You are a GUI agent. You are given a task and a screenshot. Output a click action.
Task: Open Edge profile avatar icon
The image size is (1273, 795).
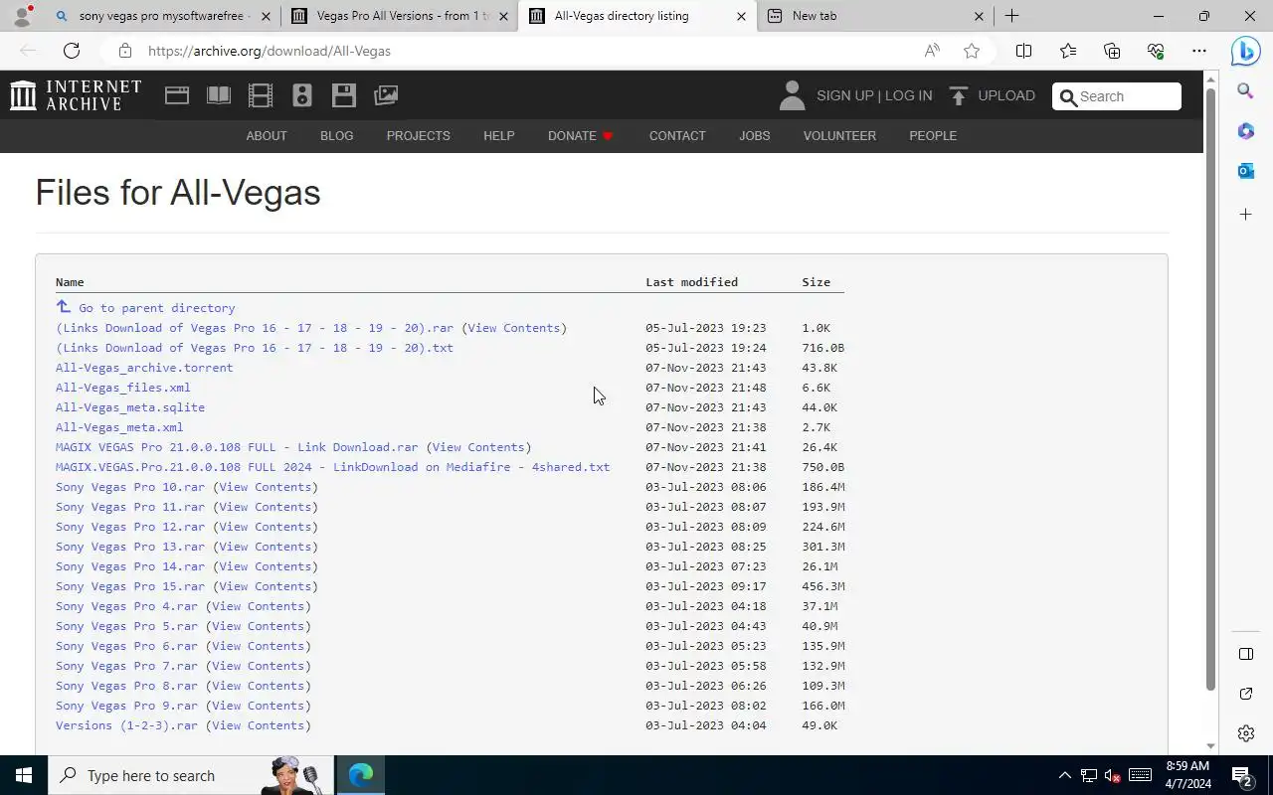coord(22,16)
